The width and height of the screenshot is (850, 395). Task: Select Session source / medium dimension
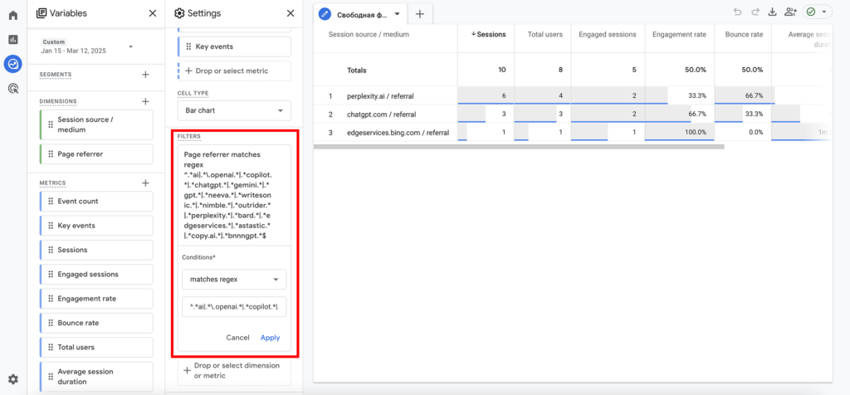pyautogui.click(x=96, y=124)
